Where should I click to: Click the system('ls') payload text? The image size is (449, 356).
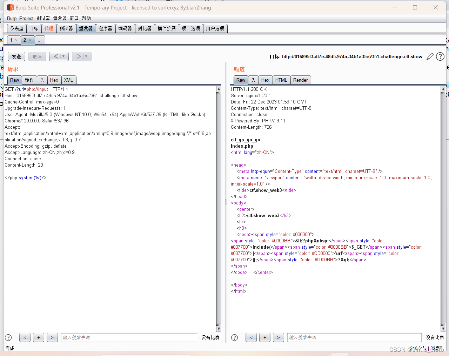click(x=31, y=178)
